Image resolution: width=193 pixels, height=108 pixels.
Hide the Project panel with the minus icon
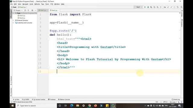(x=36, y=10)
